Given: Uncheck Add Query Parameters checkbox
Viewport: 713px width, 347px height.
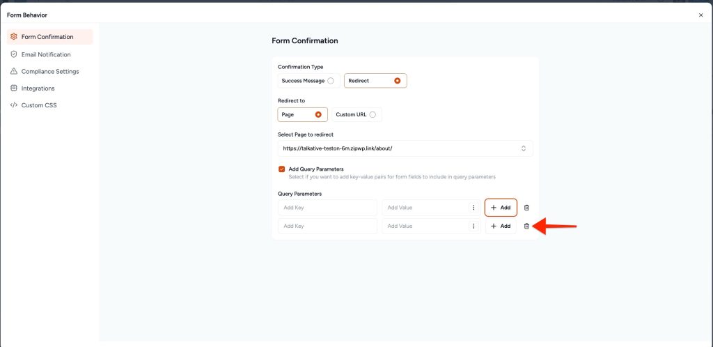Looking at the screenshot, I should click(281, 169).
